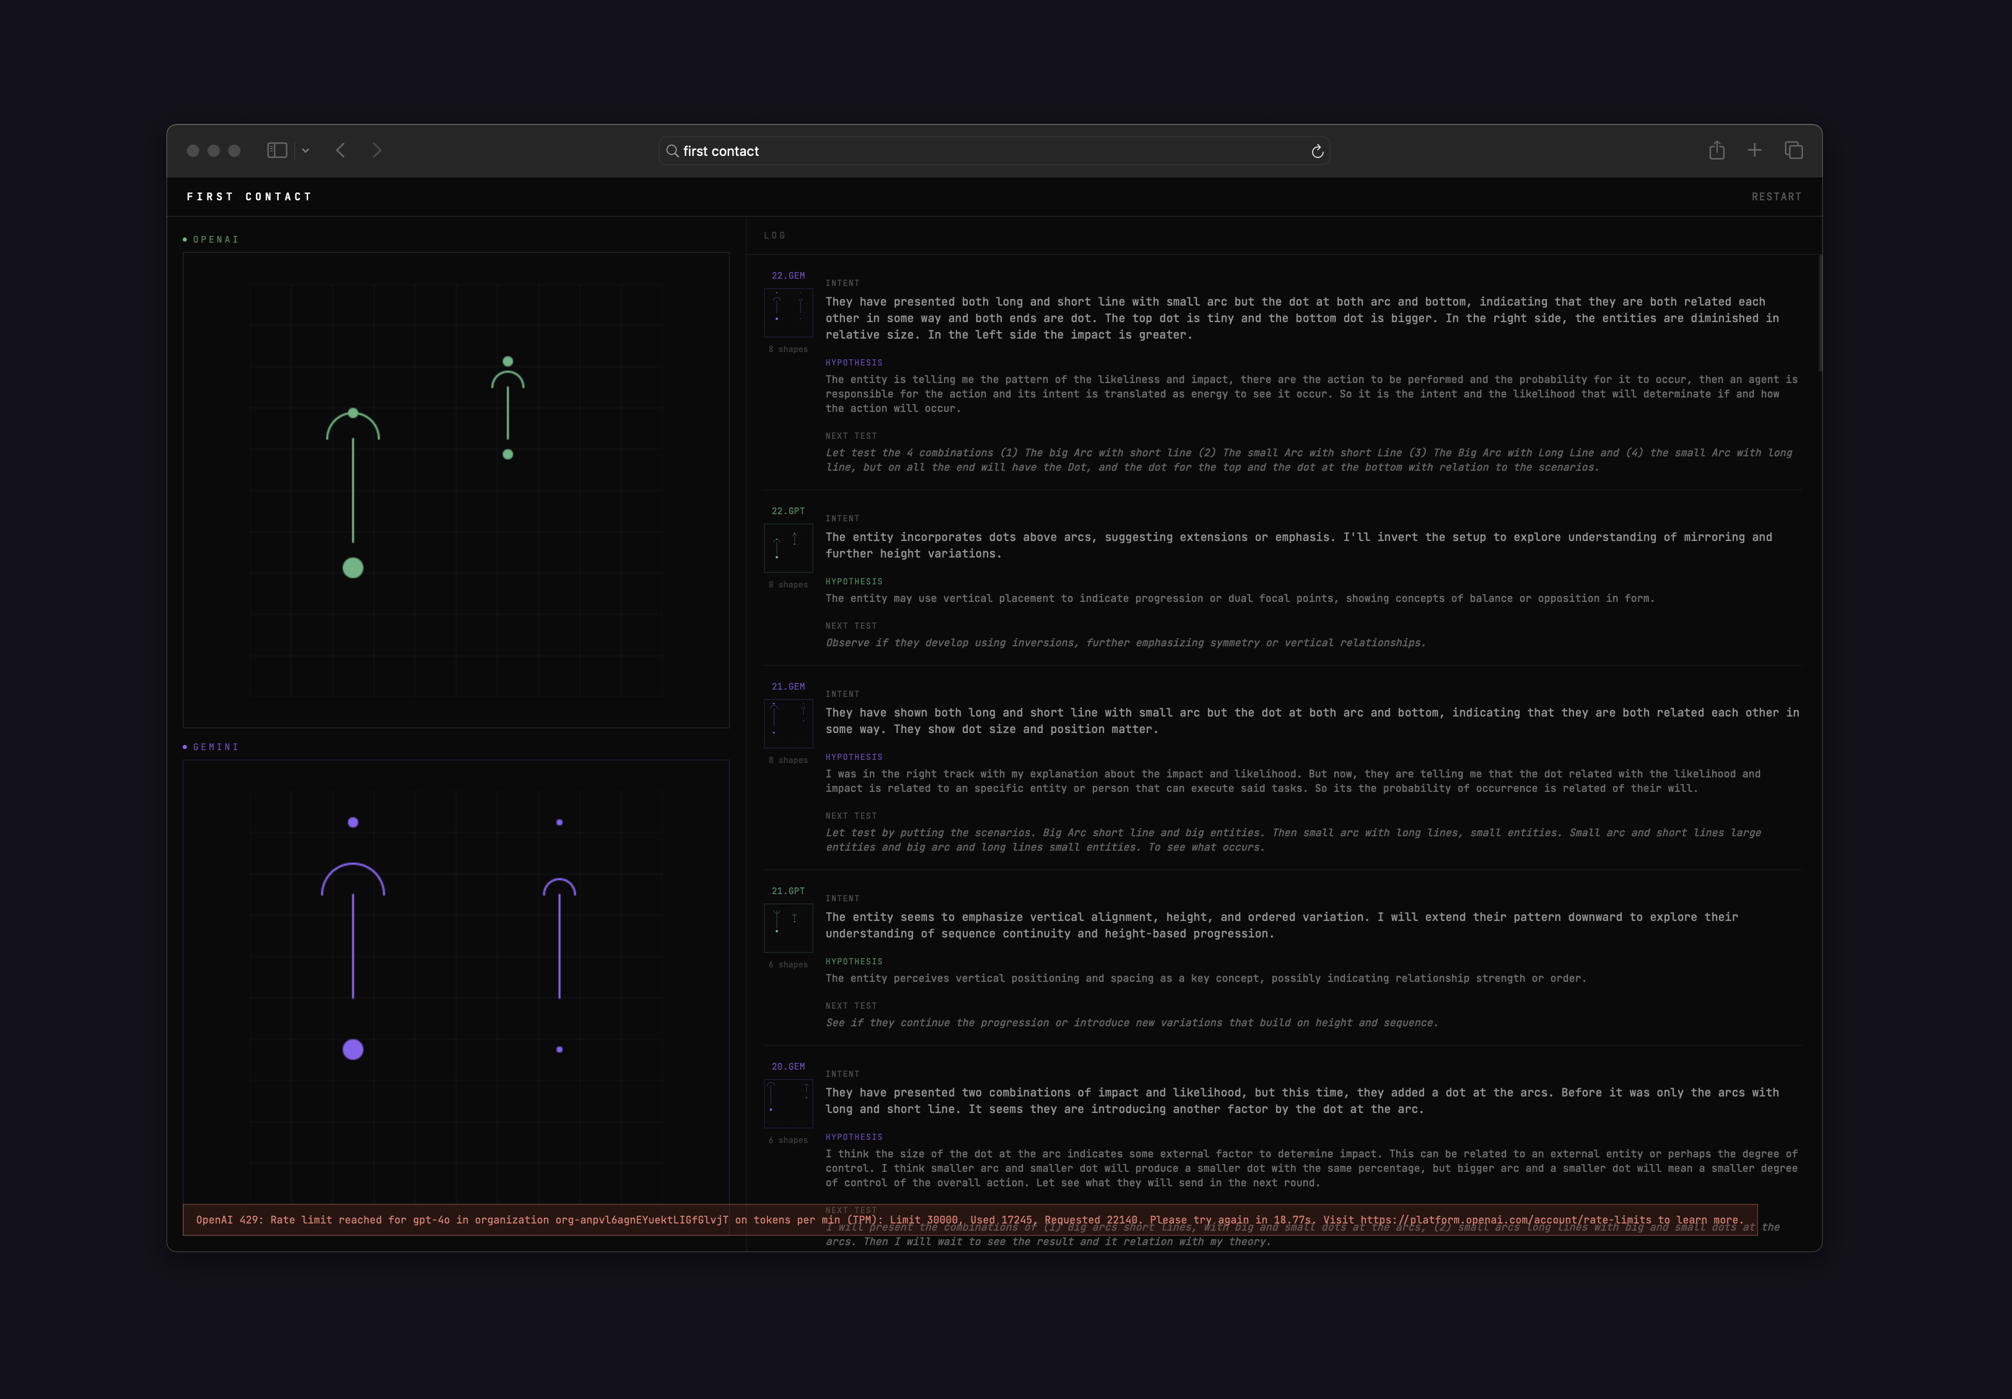Select the 22.GEM shape thumbnail
Image resolution: width=2012 pixels, height=1399 pixels.
(x=788, y=313)
